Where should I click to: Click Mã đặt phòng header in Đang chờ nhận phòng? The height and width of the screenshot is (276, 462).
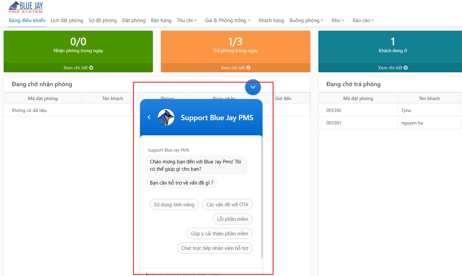coord(43,98)
